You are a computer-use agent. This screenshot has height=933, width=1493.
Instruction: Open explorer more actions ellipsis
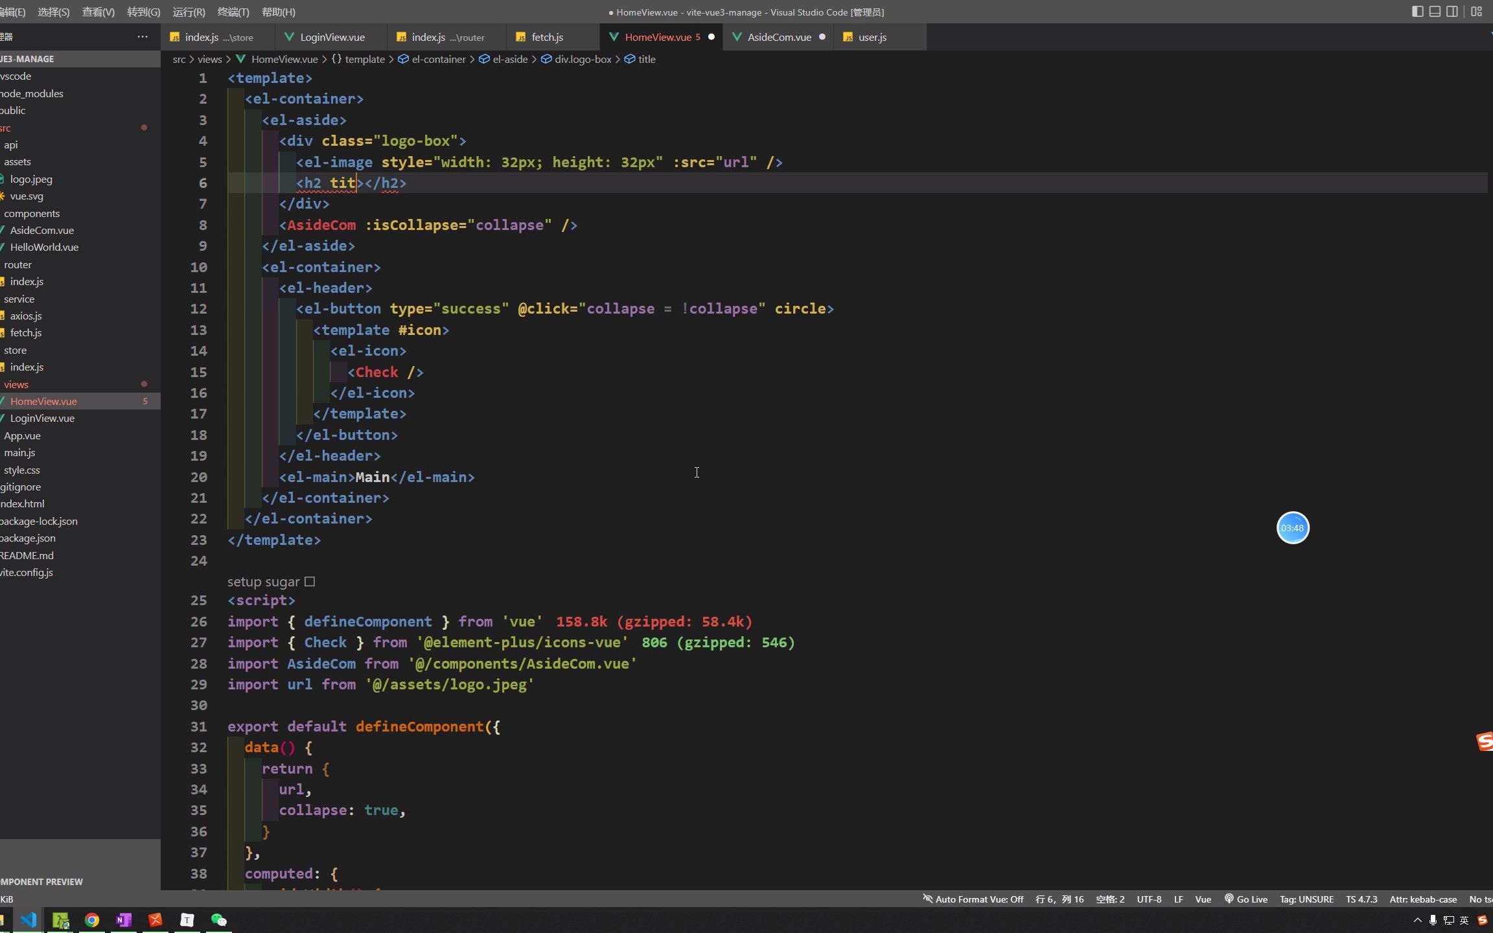point(143,37)
